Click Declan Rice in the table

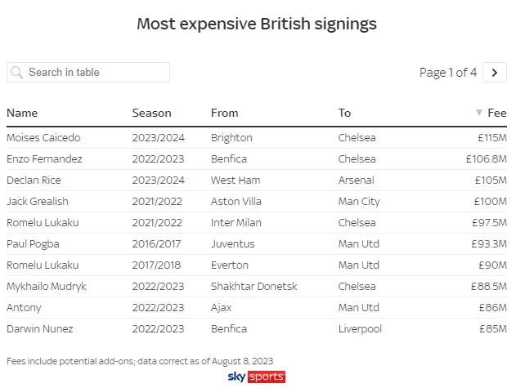click(x=34, y=181)
